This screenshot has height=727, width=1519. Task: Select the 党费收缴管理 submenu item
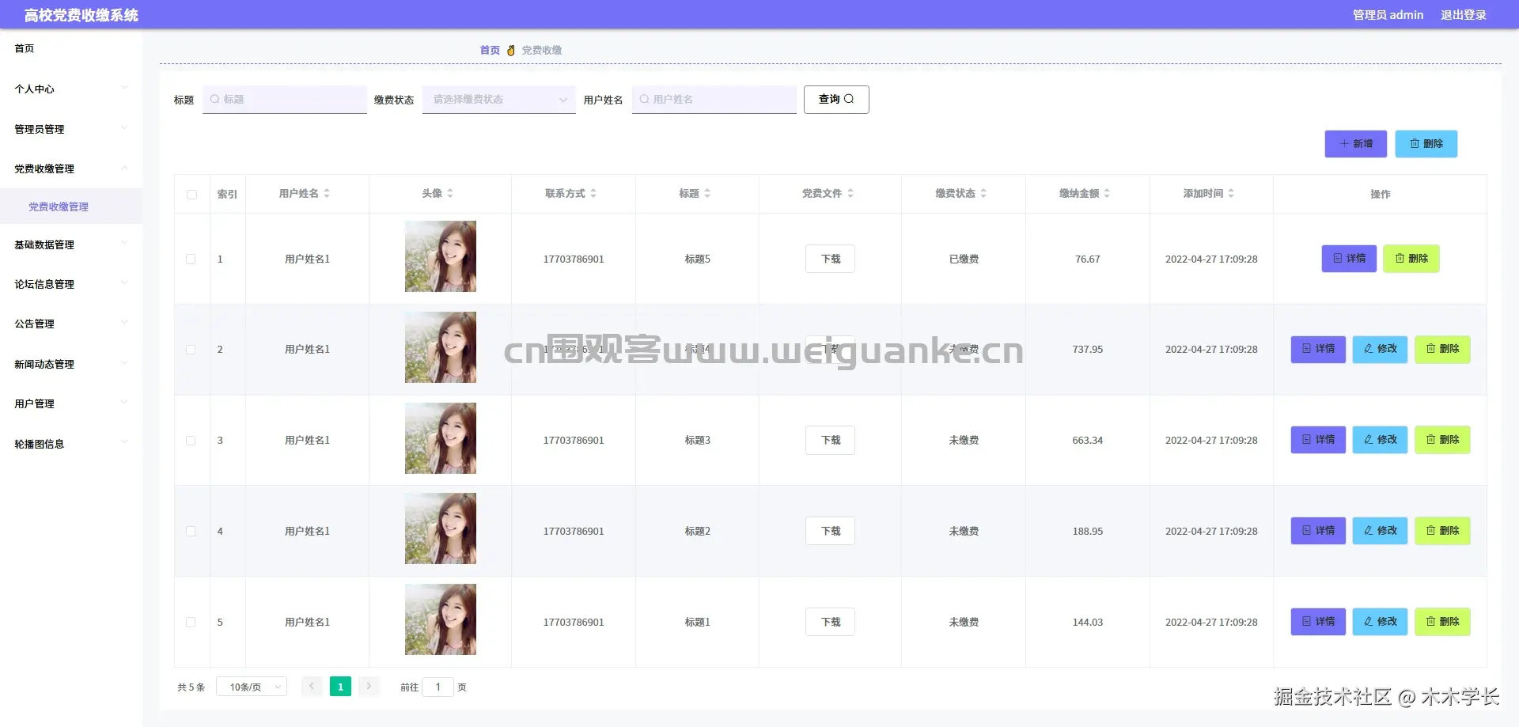coord(71,206)
